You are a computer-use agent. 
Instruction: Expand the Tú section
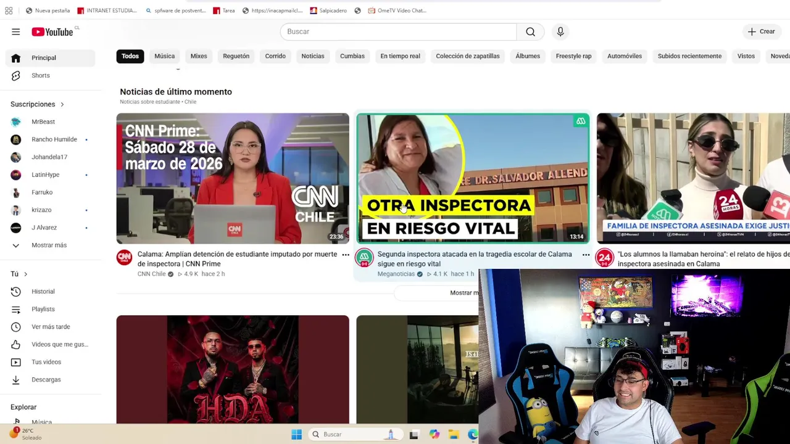(x=19, y=274)
